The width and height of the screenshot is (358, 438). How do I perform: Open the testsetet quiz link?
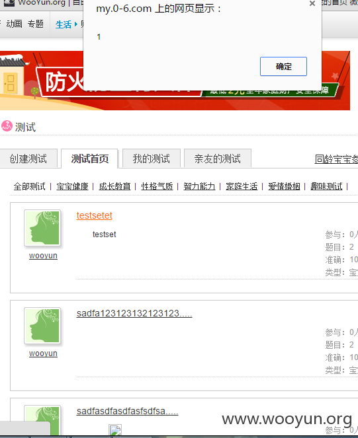click(x=95, y=215)
